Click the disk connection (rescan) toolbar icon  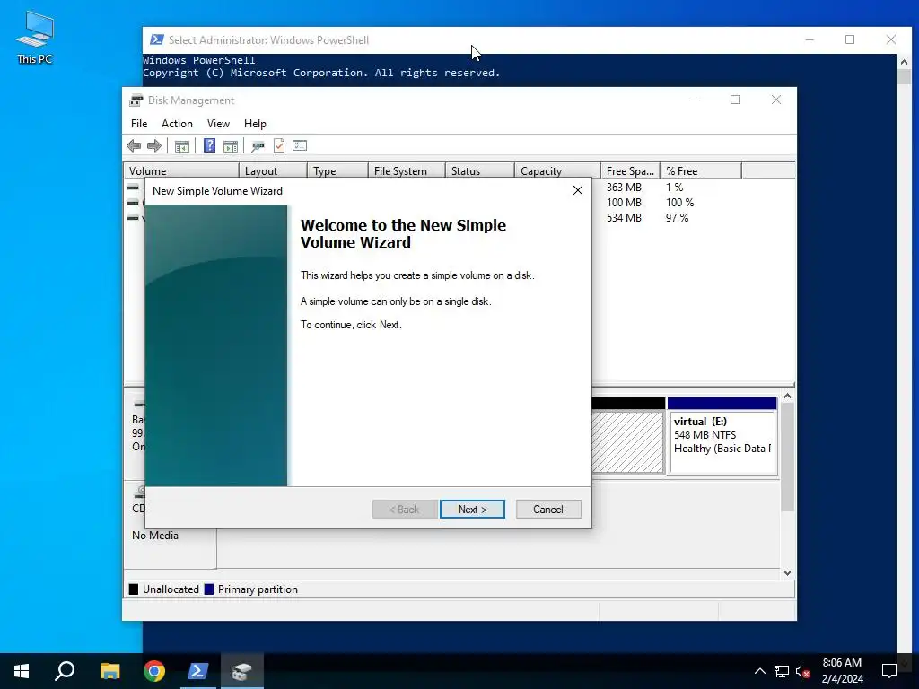click(x=258, y=146)
